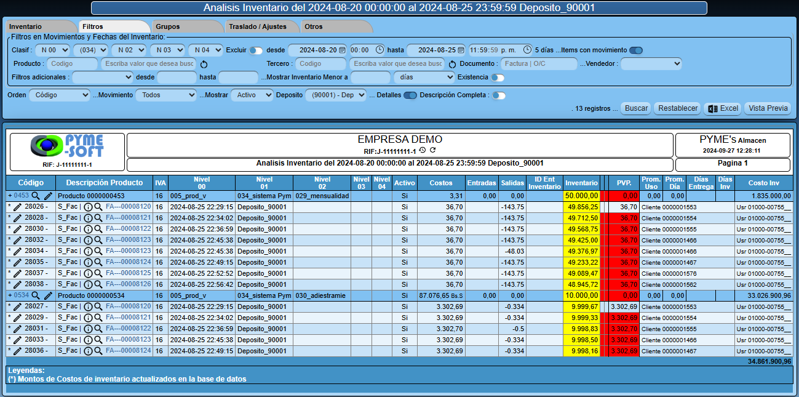
Task: Click the pencil edit icon for product 0534
Action: coord(48,295)
